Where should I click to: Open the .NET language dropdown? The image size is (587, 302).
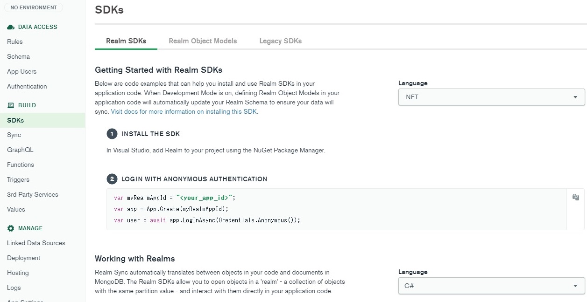tap(491, 97)
